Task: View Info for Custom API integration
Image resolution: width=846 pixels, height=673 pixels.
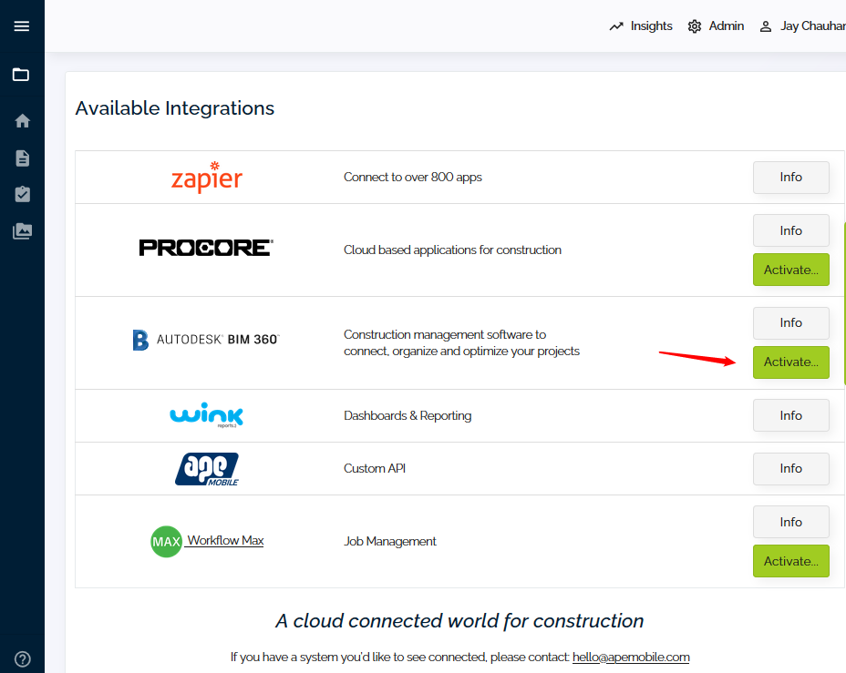Action: point(791,469)
